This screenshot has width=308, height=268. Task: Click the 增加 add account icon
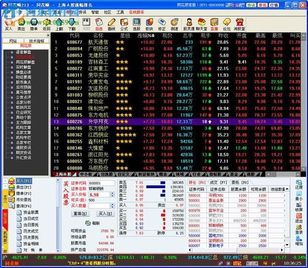click(x=299, y=241)
